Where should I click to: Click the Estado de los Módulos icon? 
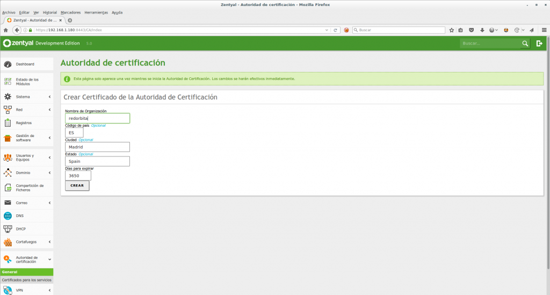point(8,82)
